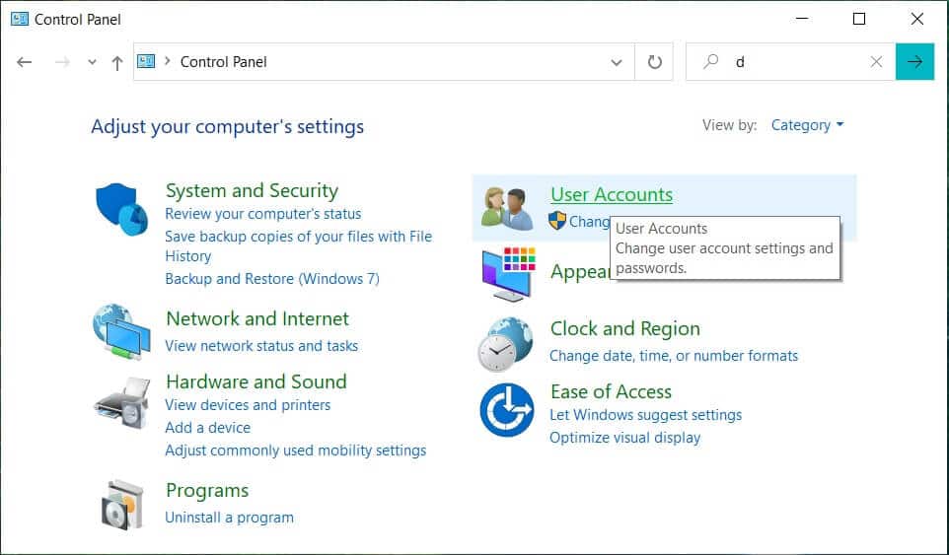Go up one level with the up arrow
The width and height of the screenshot is (949, 555).
[117, 62]
